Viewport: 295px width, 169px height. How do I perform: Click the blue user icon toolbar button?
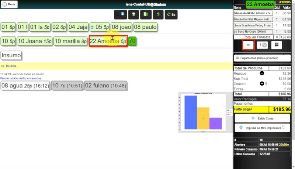(x=121, y=14)
